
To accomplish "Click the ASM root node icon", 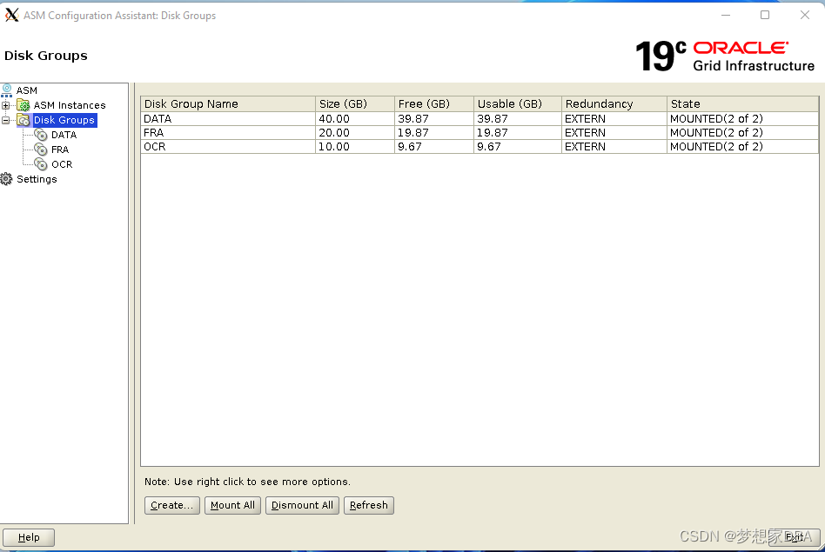I will pyautogui.click(x=7, y=90).
